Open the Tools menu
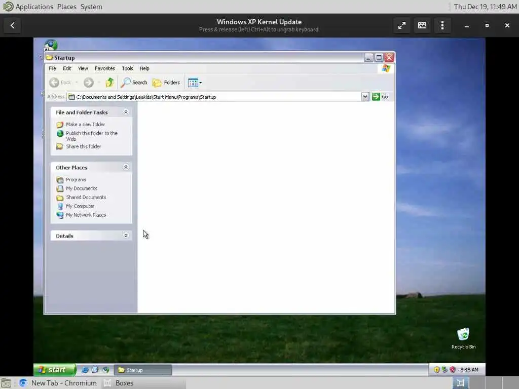 pyautogui.click(x=127, y=68)
